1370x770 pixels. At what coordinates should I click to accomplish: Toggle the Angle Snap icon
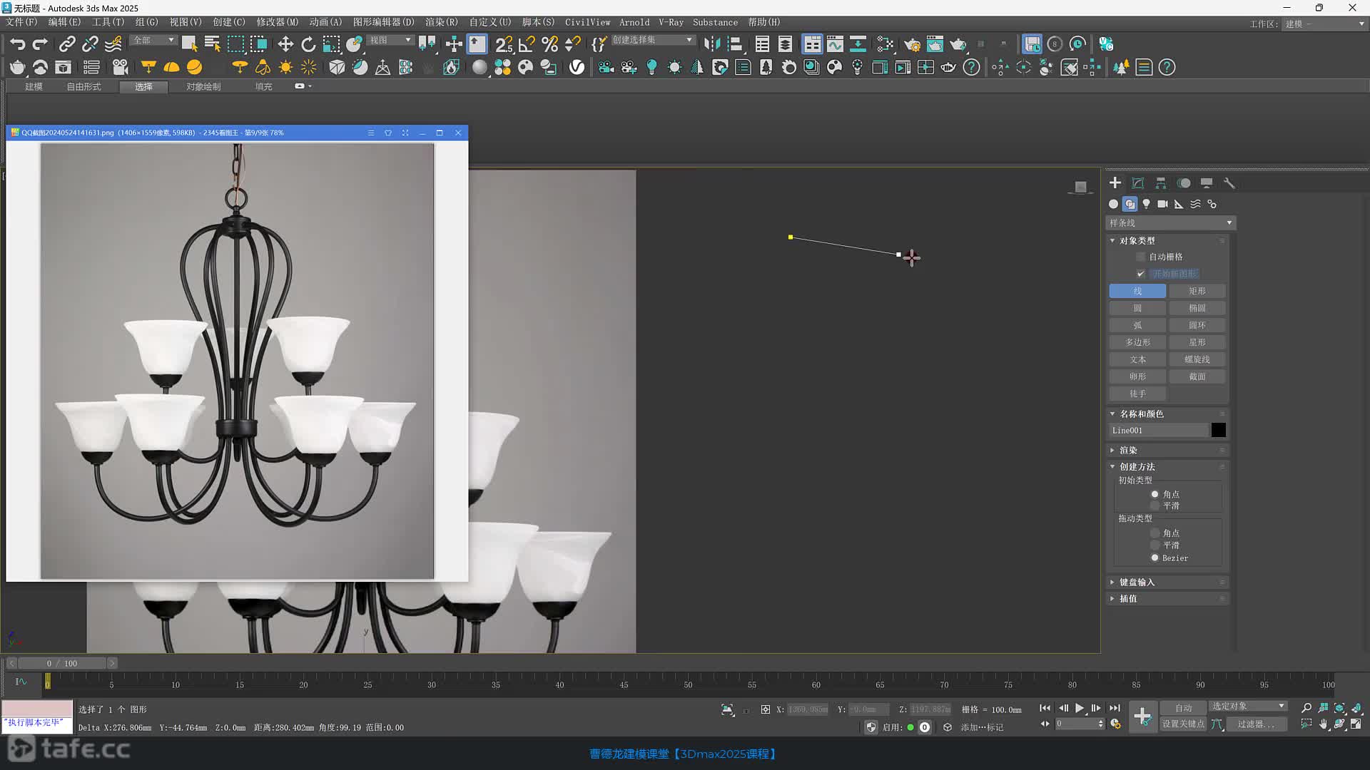527,44
